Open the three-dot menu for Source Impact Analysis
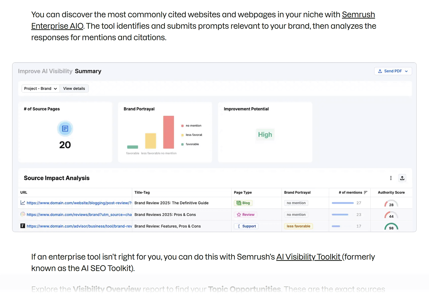Image resolution: width=429 pixels, height=297 pixels. 391,178
